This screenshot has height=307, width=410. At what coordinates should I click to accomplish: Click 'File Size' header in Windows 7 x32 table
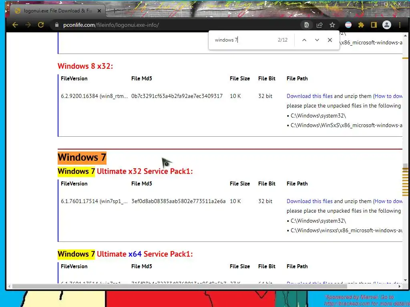click(240, 184)
